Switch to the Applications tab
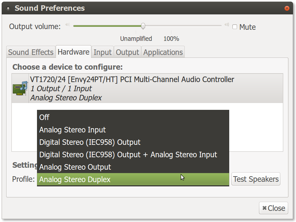The width and height of the screenshot is (296, 222). click(x=163, y=52)
